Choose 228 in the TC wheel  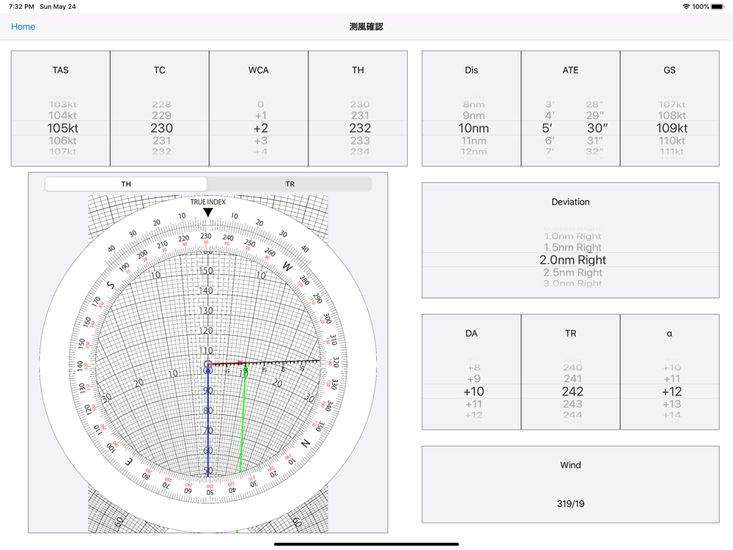tap(161, 104)
